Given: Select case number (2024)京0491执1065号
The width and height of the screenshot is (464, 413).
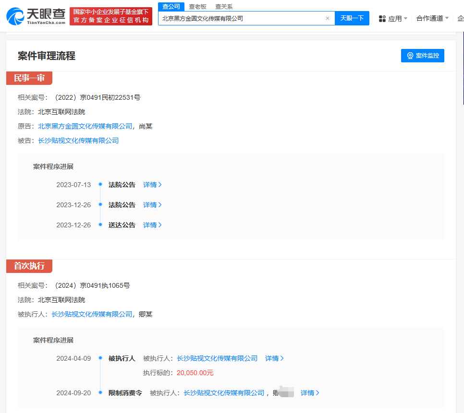Looking at the screenshot, I should click(x=92, y=285).
